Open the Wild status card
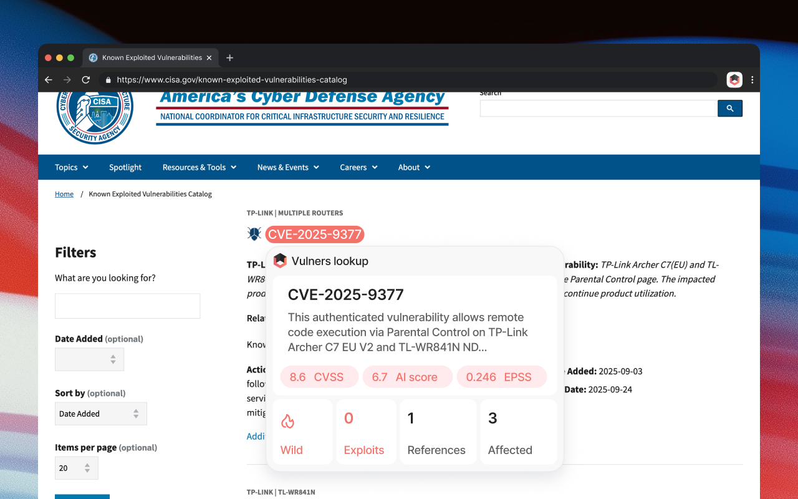 302,432
